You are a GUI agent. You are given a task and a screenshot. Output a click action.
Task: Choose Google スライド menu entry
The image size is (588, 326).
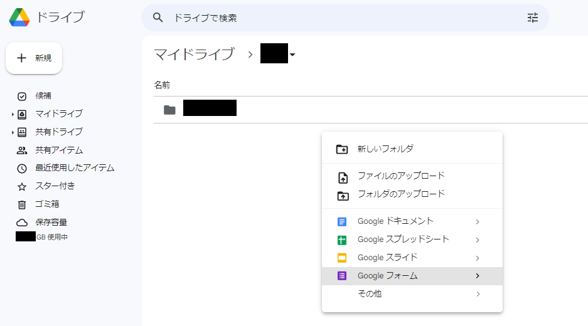pyautogui.click(x=412, y=258)
